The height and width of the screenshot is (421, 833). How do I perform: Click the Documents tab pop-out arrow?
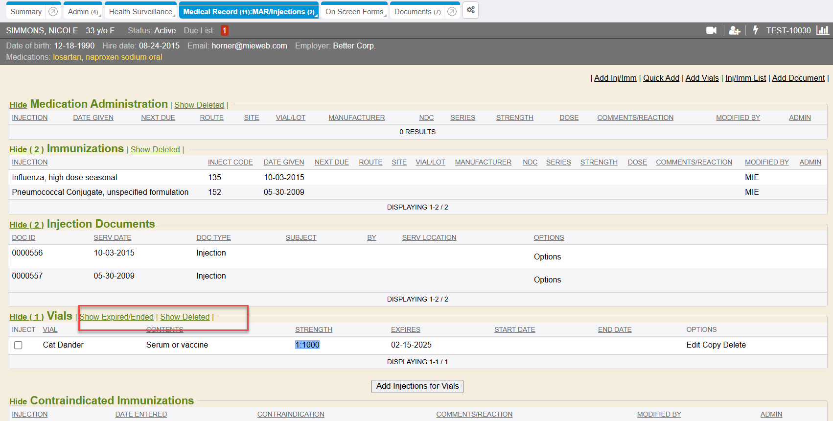452,11
